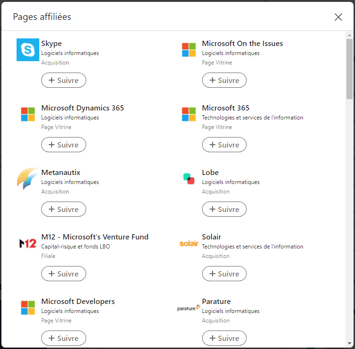
Task: Click the Microsoft Dynamics 365 logo
Action: (28, 114)
